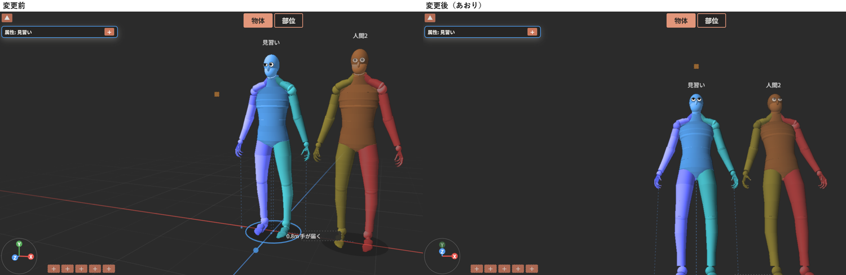The width and height of the screenshot is (846, 275).
Task: Click the blue round handle on the blue axis line
Action: 256,250
